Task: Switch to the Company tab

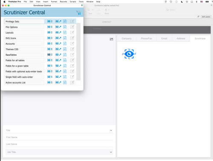Action: pyautogui.click(x=127, y=39)
